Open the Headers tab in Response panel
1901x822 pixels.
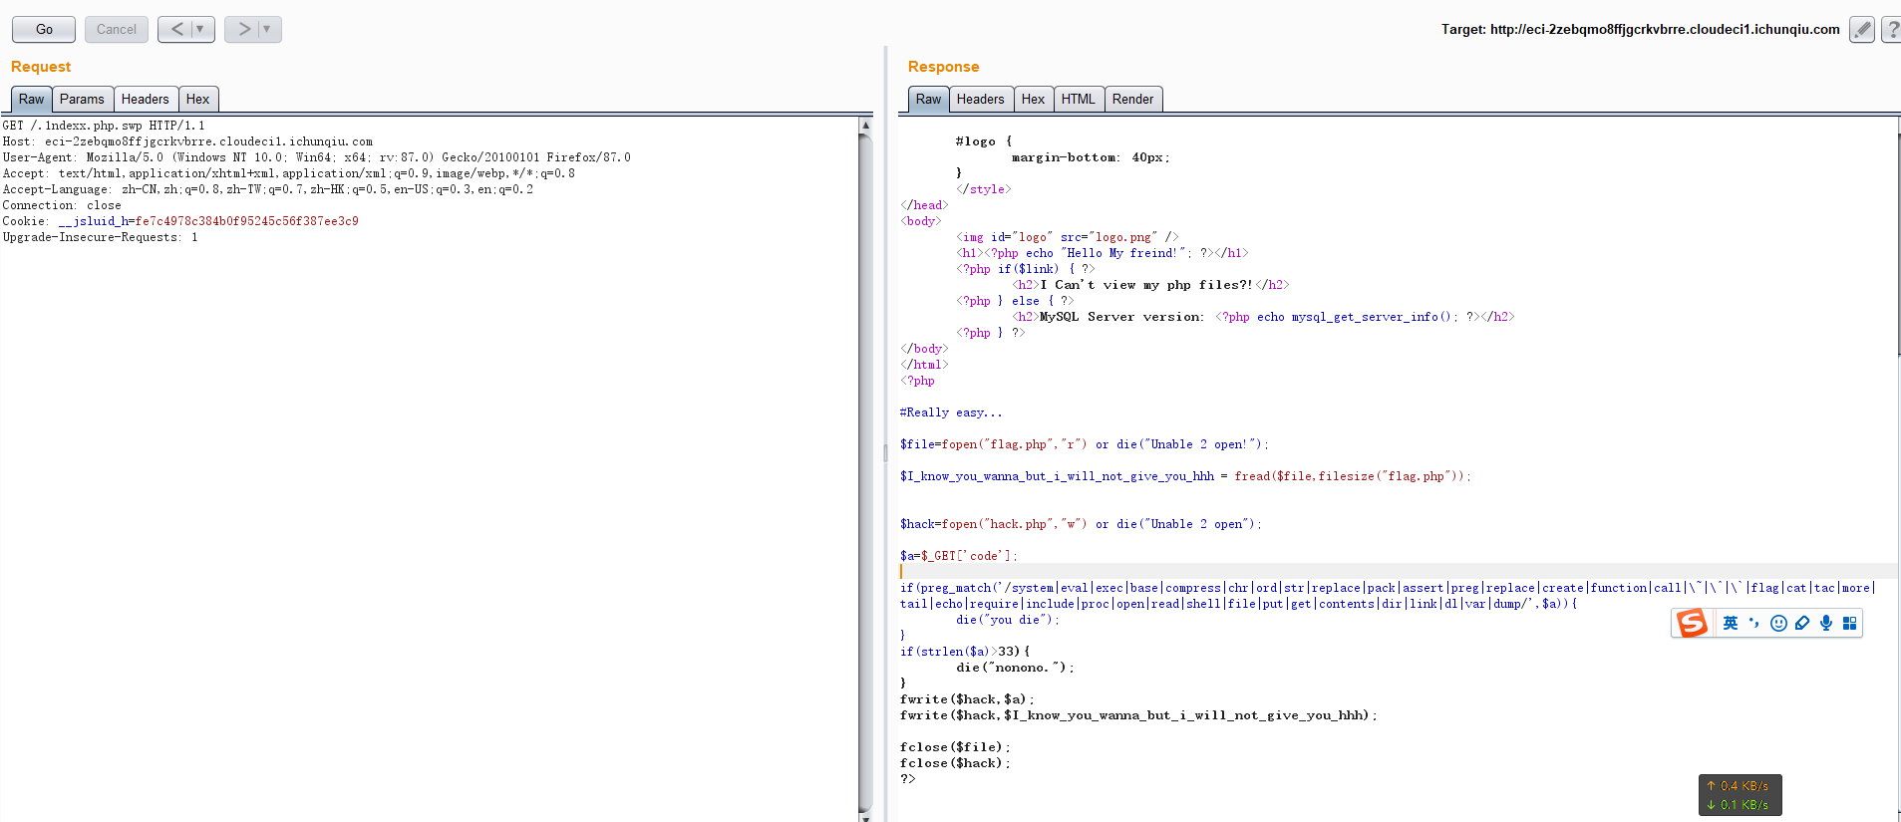981,99
